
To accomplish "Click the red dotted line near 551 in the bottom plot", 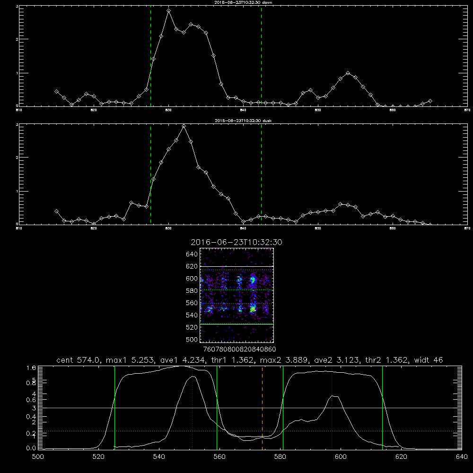I will click(192, 408).
